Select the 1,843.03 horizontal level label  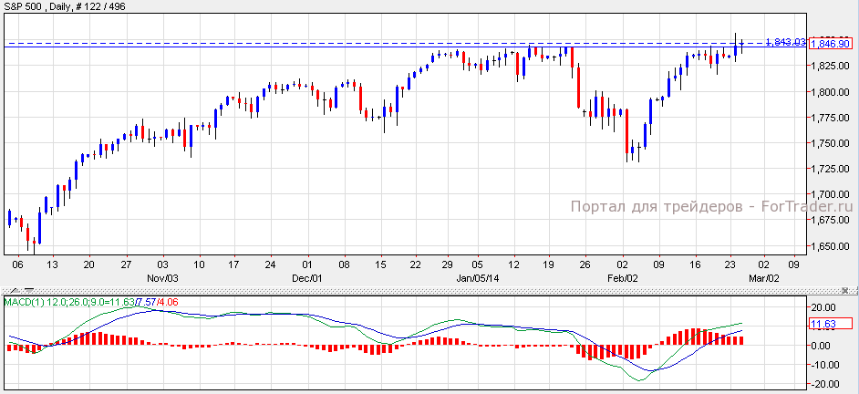click(x=785, y=42)
